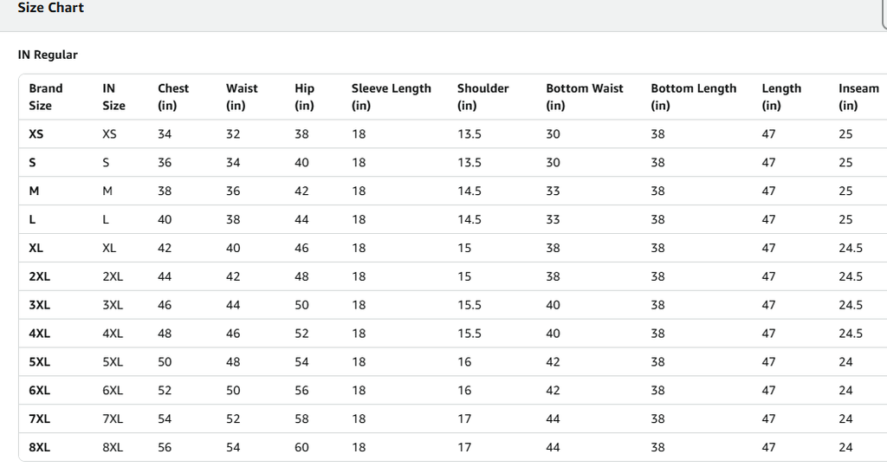The width and height of the screenshot is (887, 467).
Task: Click the Sleeve Length (in) column header
Action: (391, 97)
